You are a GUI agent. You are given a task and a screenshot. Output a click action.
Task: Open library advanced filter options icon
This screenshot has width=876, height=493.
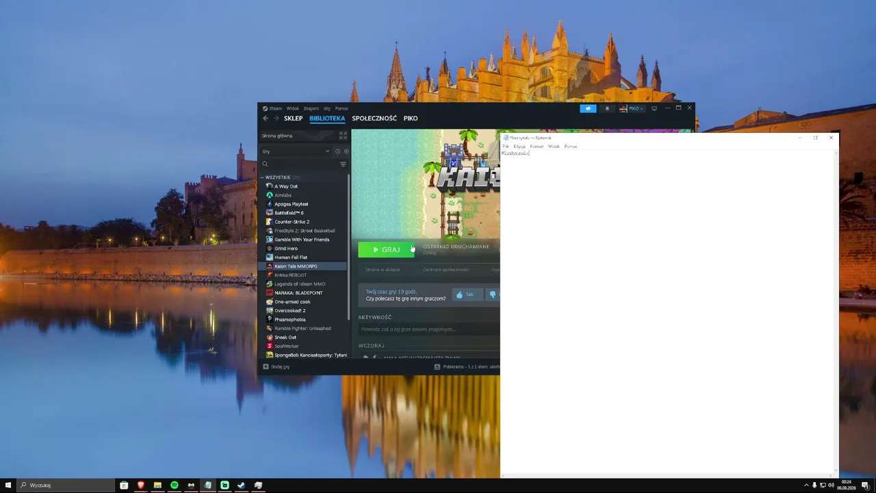(343, 164)
